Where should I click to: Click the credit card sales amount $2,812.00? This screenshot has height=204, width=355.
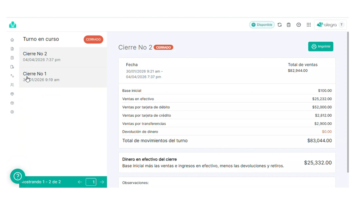323,115
